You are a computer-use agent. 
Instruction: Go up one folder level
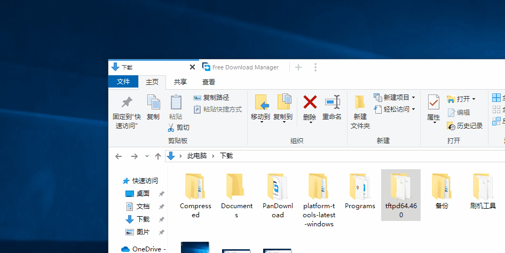pyautogui.click(x=158, y=156)
